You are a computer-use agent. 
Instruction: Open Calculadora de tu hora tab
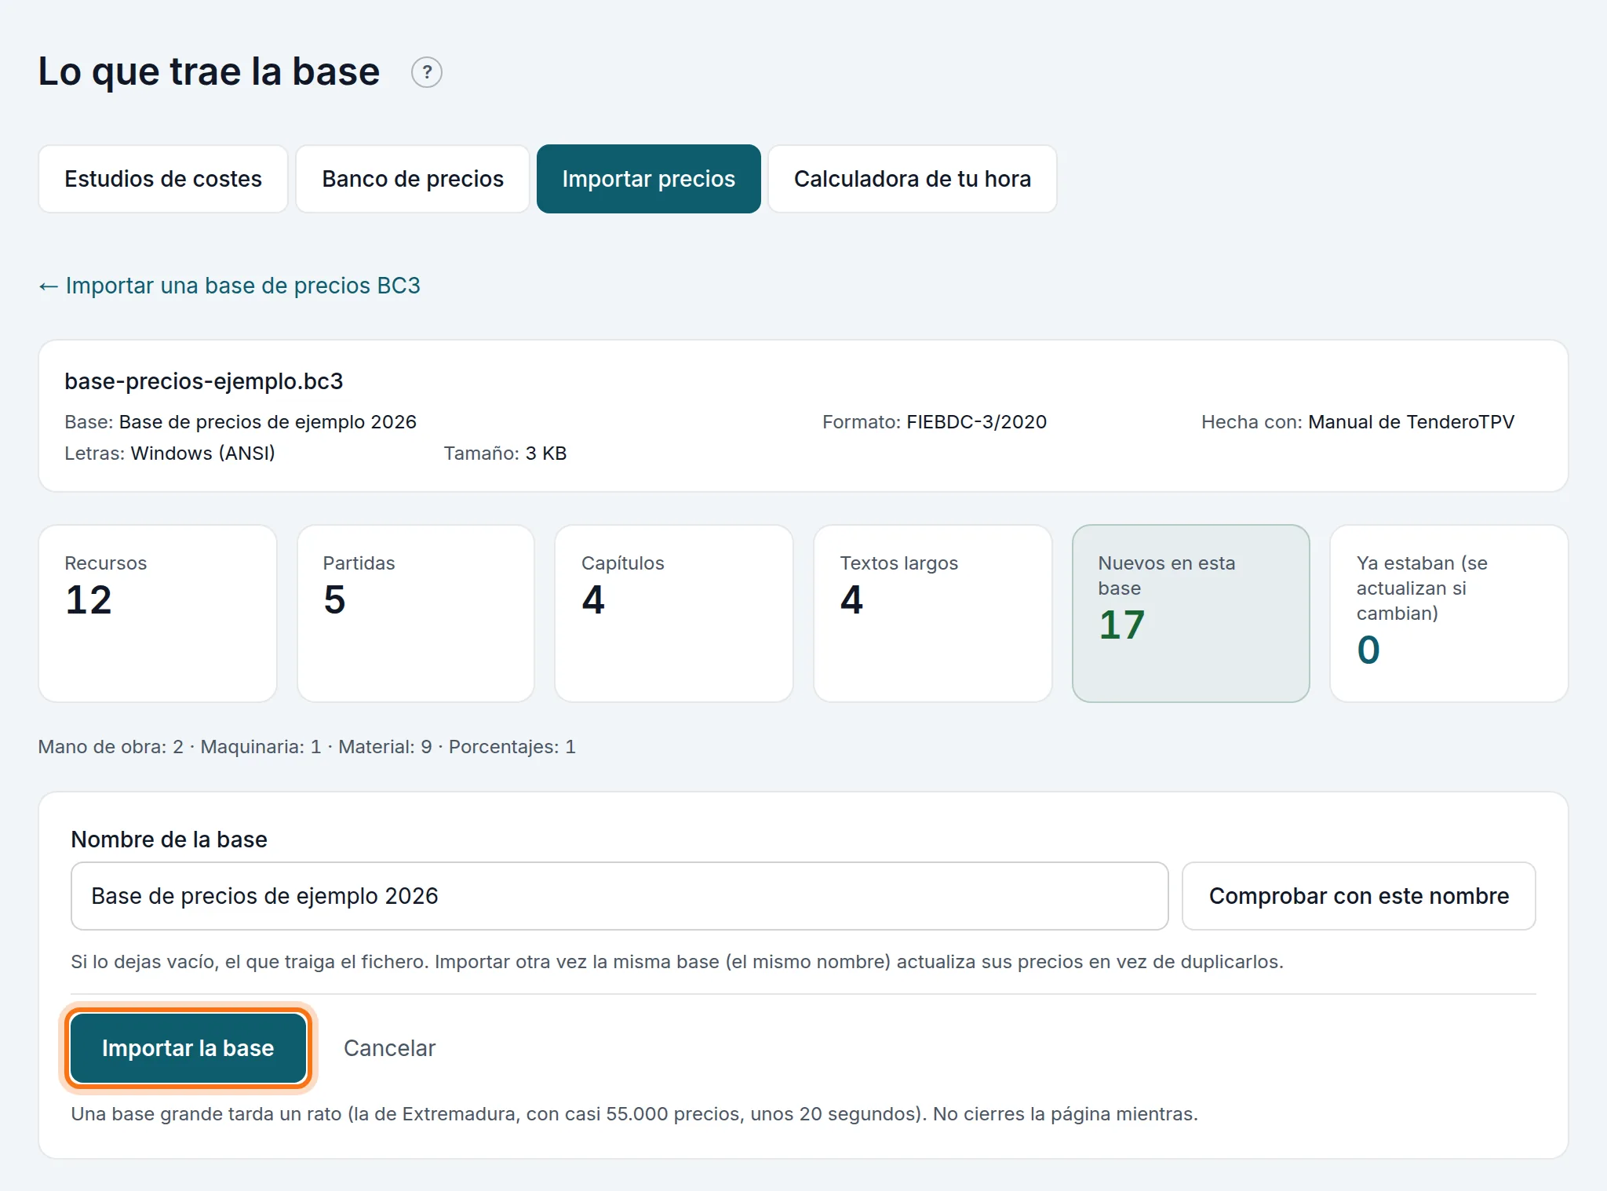pos(913,179)
